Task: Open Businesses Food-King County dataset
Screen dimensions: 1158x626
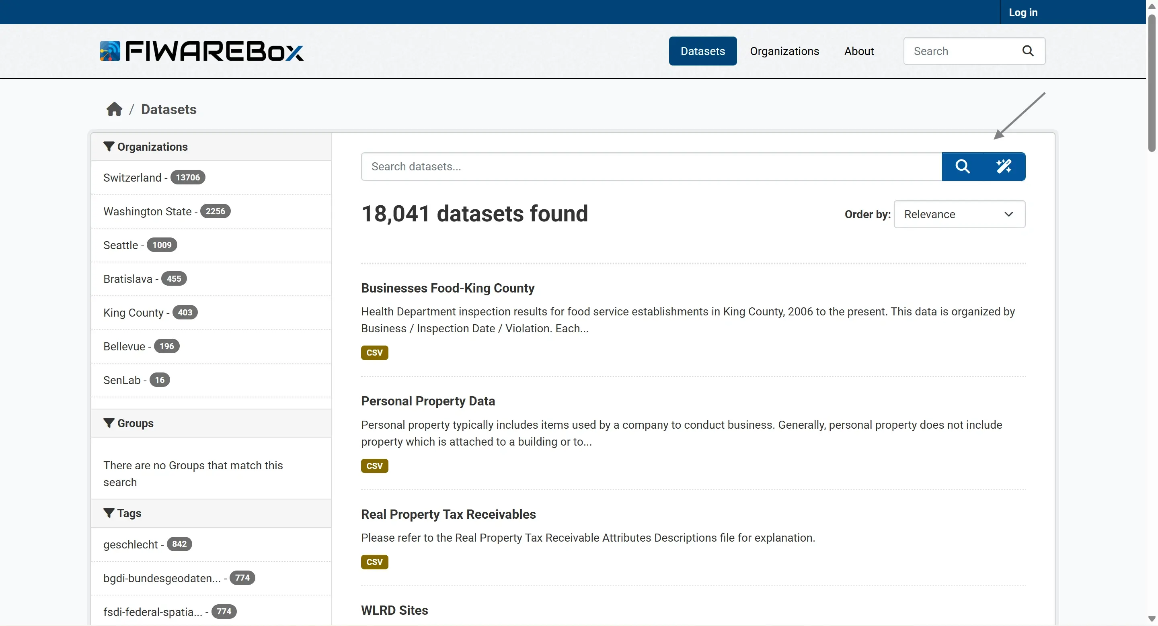Action: [447, 288]
